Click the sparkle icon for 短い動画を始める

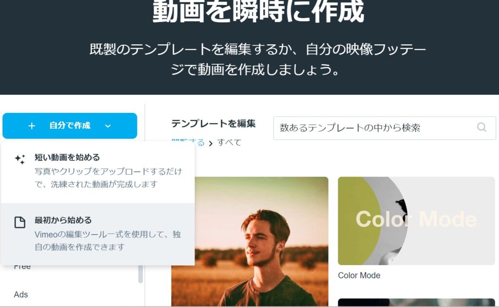19,159
